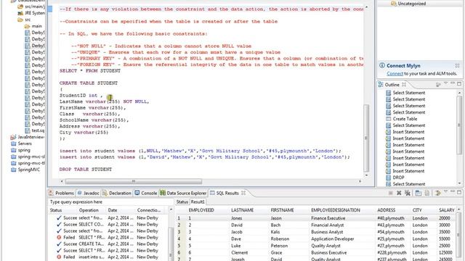
Task: Open the Data Source Explorer tab
Action: pos(183,193)
